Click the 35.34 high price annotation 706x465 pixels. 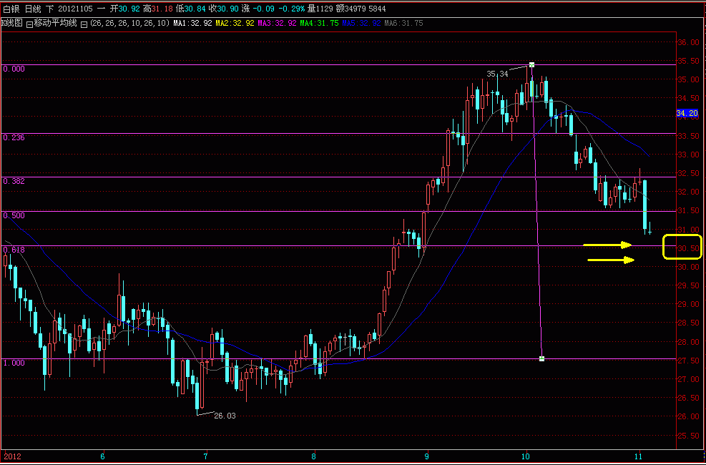point(497,74)
